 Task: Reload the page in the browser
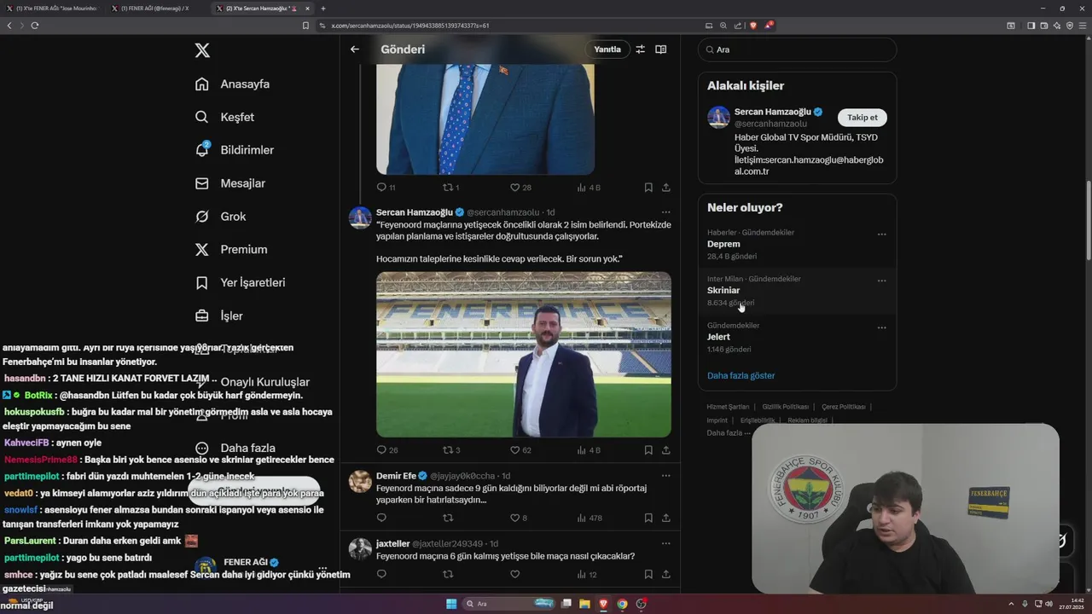(x=35, y=26)
